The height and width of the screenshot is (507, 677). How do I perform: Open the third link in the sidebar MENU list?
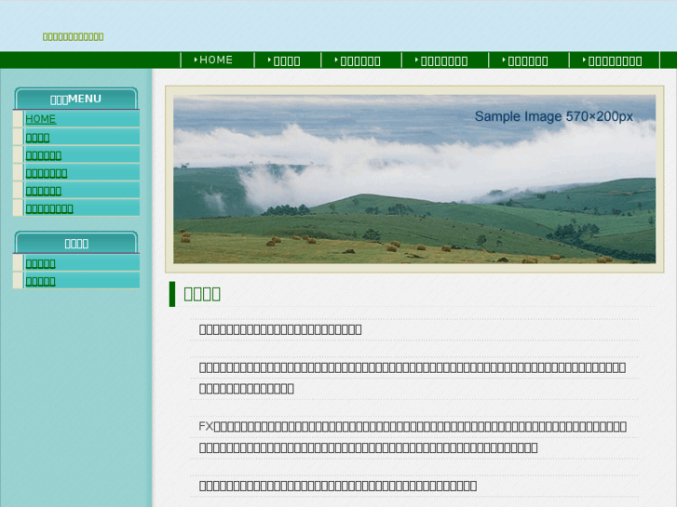click(43, 155)
